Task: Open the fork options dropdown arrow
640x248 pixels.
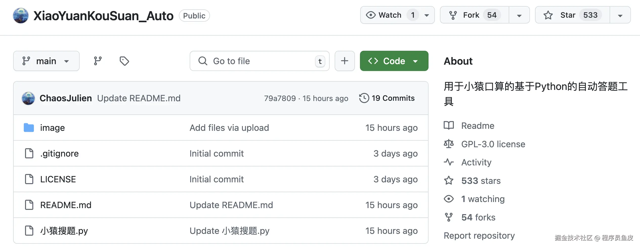Action: pos(519,15)
